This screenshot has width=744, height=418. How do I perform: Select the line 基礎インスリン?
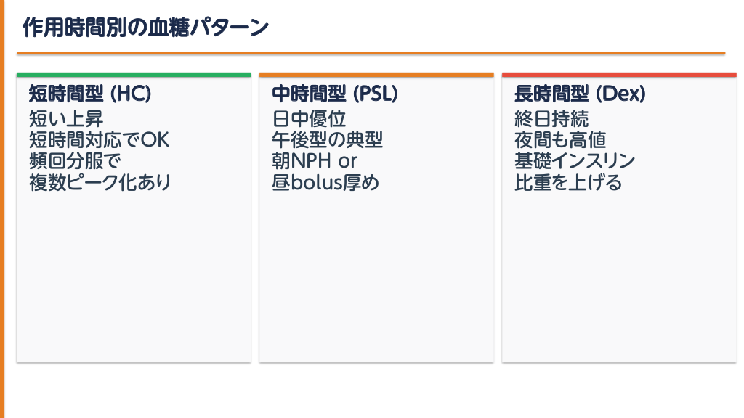[575, 160]
